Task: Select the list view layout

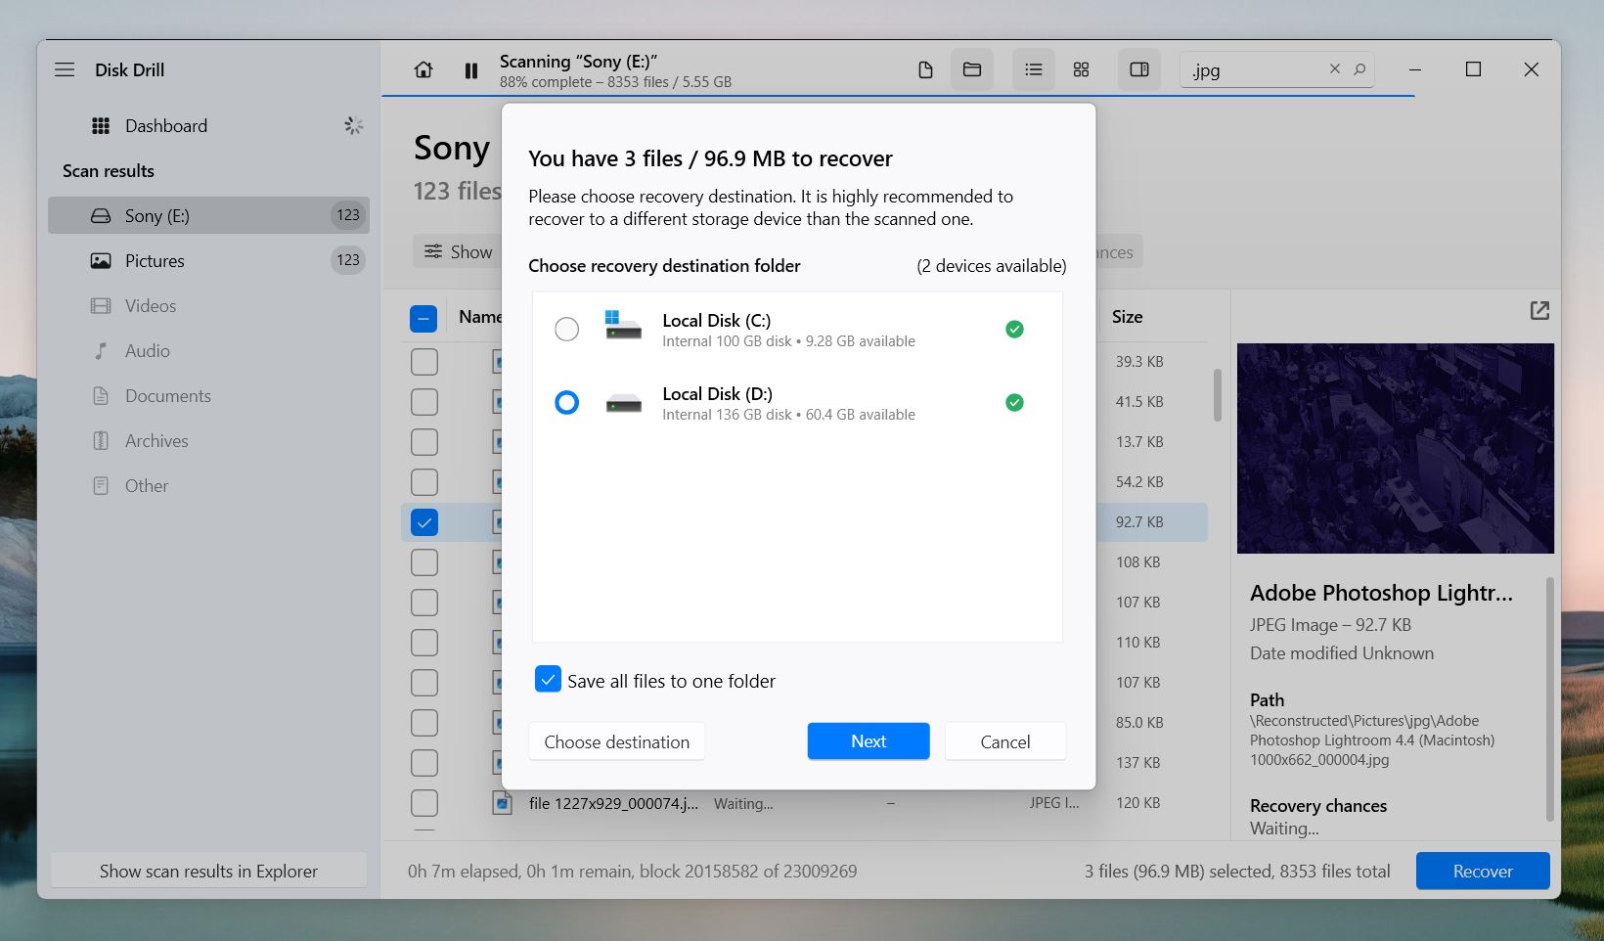Action: [1034, 69]
